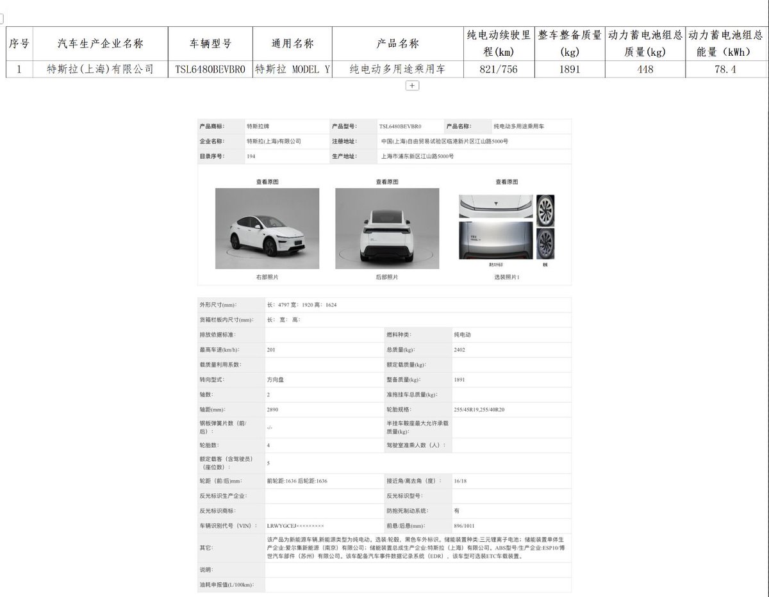Open 查看原图 link above the optional-equipment photo
This screenshot has width=769, height=597.
[506, 182]
